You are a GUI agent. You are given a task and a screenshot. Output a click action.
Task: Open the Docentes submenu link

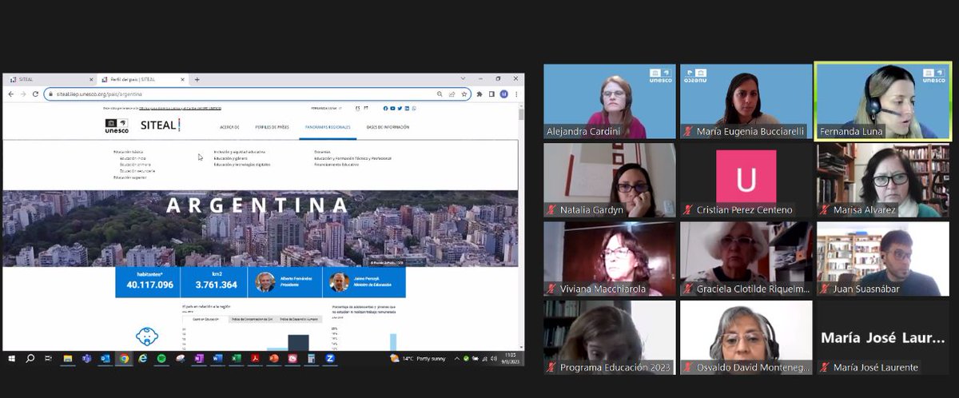tap(322, 151)
